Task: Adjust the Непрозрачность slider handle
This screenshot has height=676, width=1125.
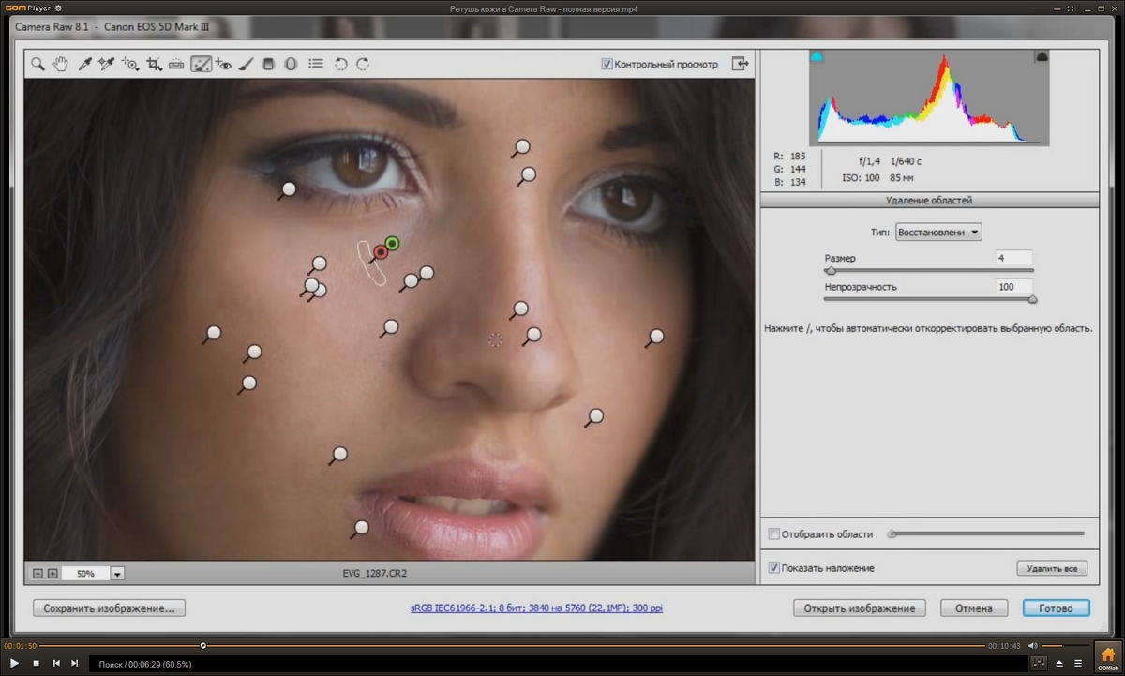Action: (1033, 300)
